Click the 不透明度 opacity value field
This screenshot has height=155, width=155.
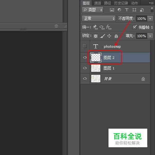click(142, 19)
